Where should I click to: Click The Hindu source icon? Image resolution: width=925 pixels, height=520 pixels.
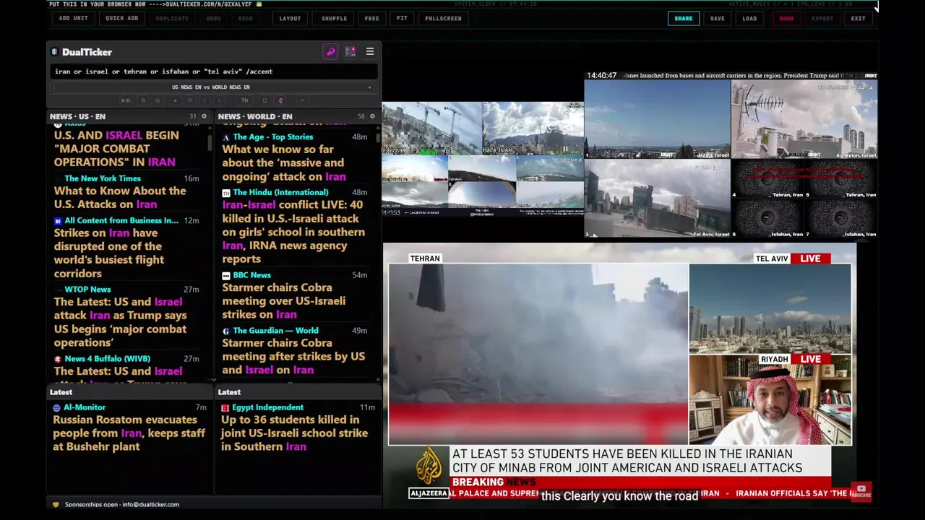(226, 193)
